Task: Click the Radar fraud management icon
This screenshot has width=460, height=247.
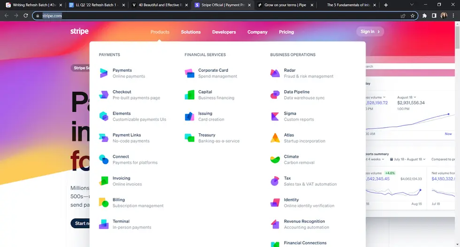Action: (275, 73)
